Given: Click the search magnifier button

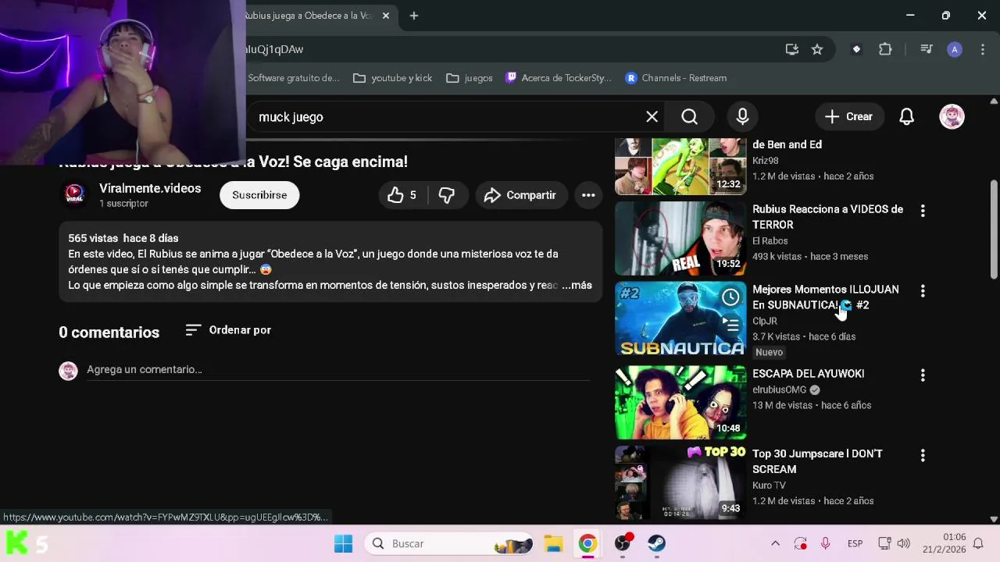Looking at the screenshot, I should pos(689,117).
